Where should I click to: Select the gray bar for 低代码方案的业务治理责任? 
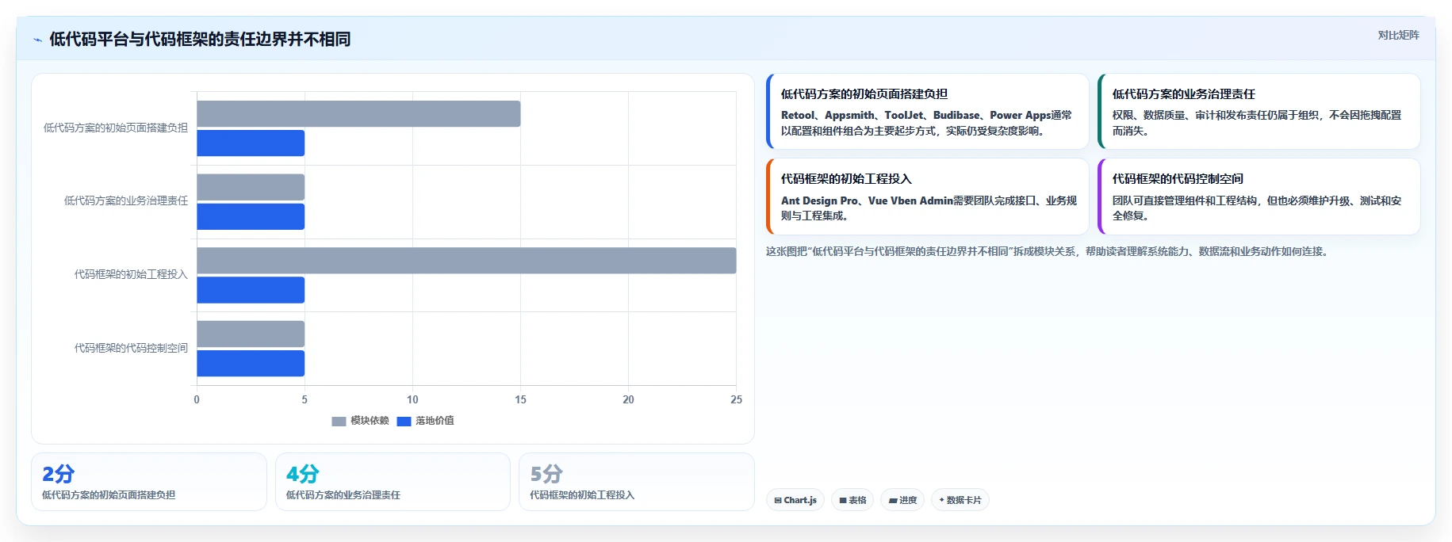tap(251, 187)
